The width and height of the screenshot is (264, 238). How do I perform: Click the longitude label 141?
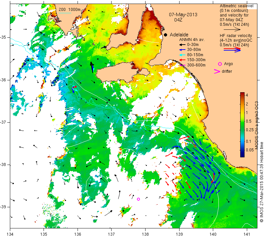247,234
